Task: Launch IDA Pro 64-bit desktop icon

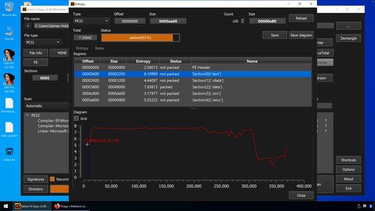Action: [9, 83]
